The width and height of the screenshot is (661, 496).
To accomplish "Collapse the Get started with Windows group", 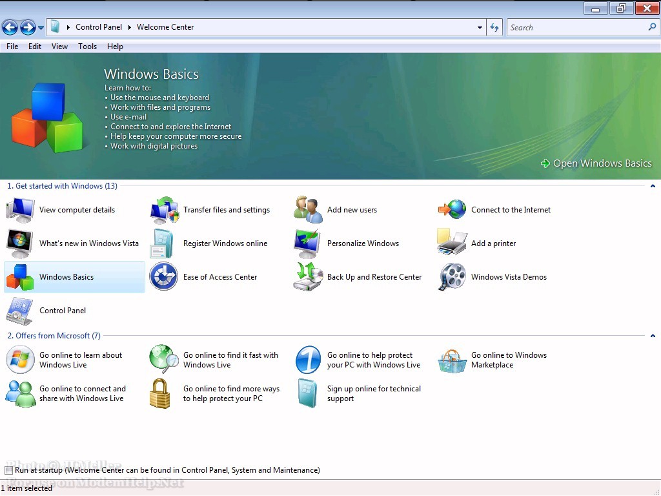I will [653, 186].
